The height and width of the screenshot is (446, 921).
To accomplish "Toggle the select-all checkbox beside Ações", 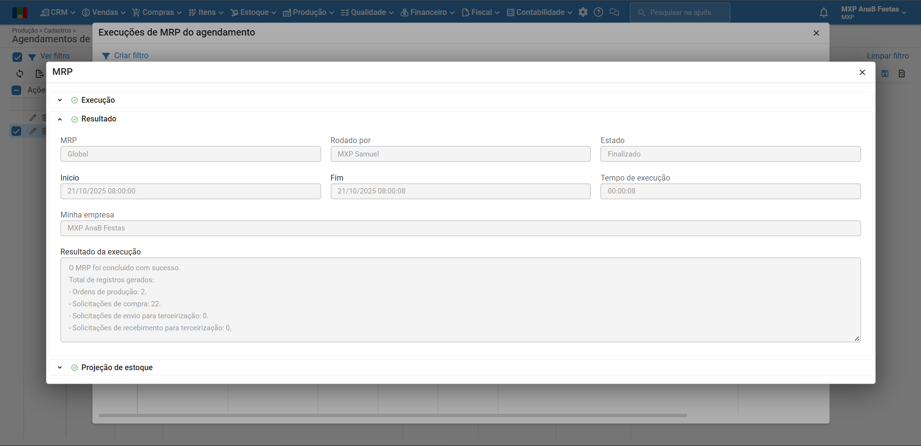I will point(16,90).
